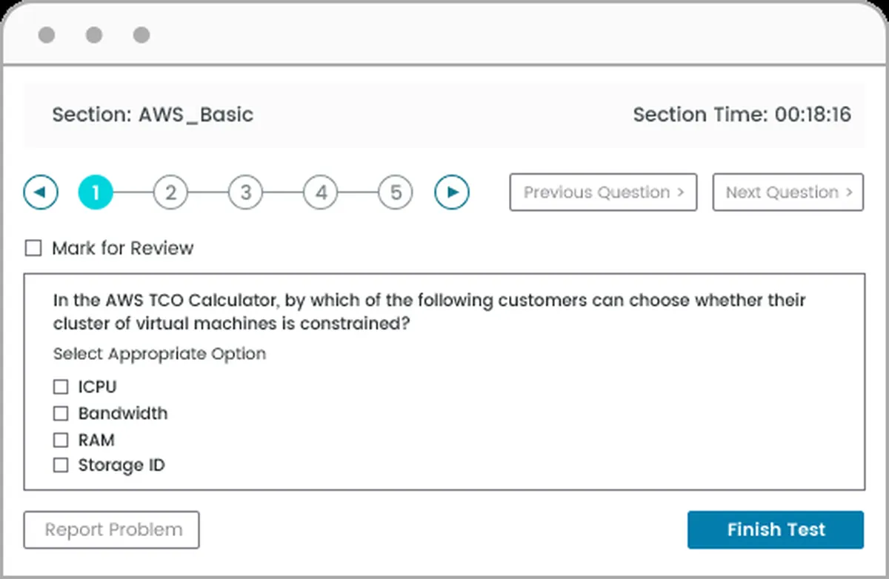Select the RAM answer checkbox
This screenshot has height=579, width=889.
(x=61, y=440)
